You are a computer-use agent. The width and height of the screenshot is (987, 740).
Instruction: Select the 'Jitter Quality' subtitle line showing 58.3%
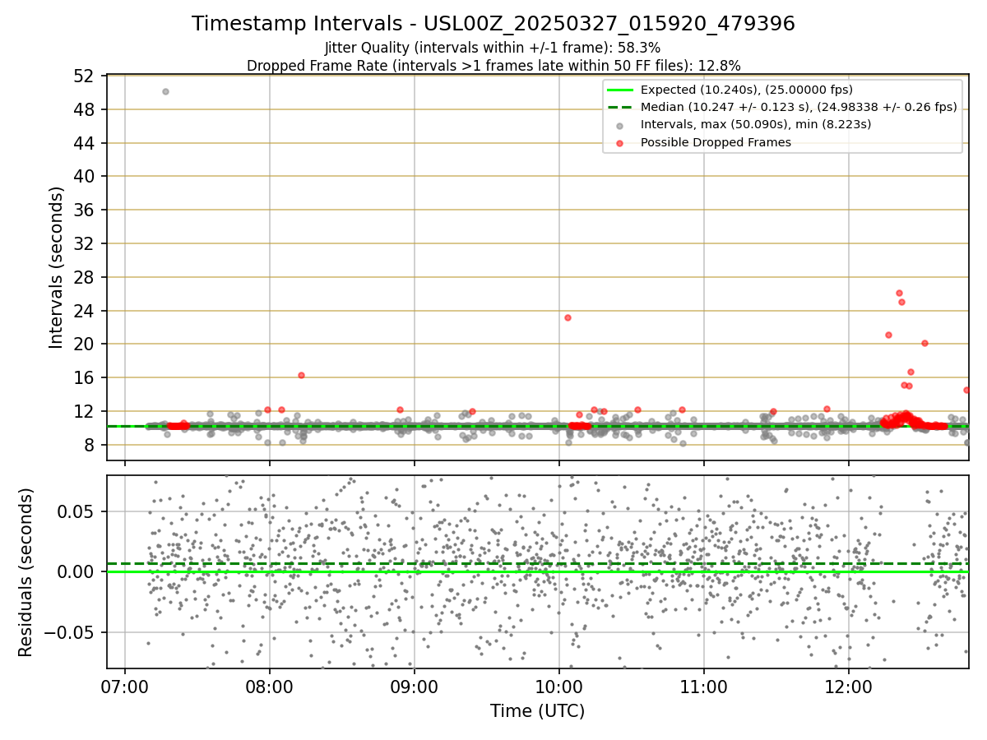[493, 49]
